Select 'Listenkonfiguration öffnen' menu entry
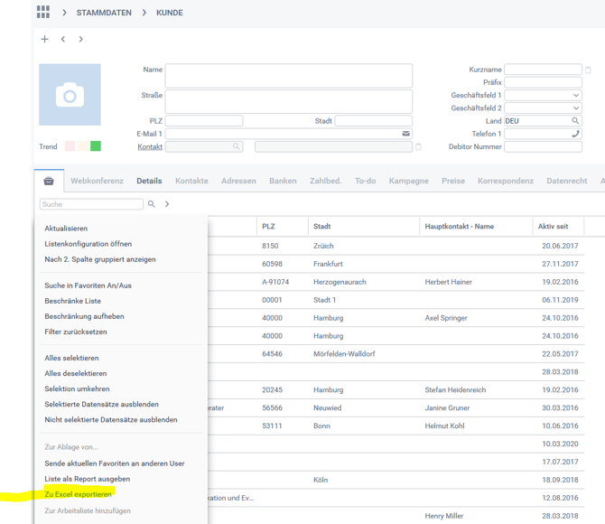This screenshot has width=605, height=524. 88,244
